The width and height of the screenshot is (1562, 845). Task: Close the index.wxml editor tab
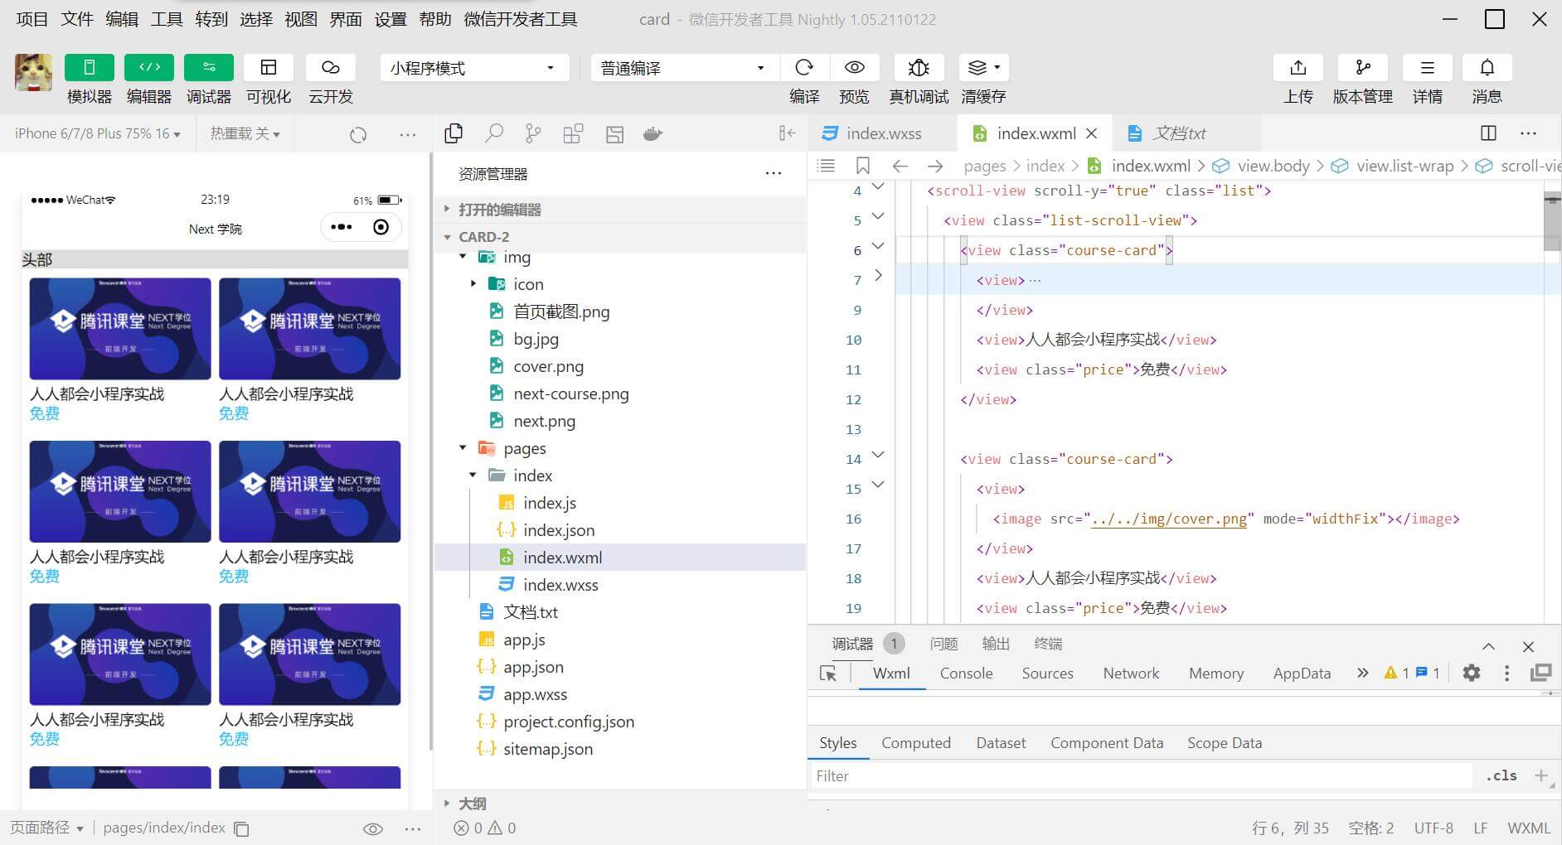point(1092,133)
